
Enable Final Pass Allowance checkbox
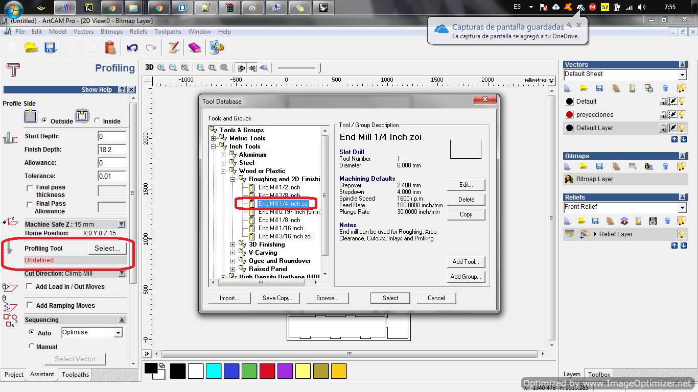30,204
